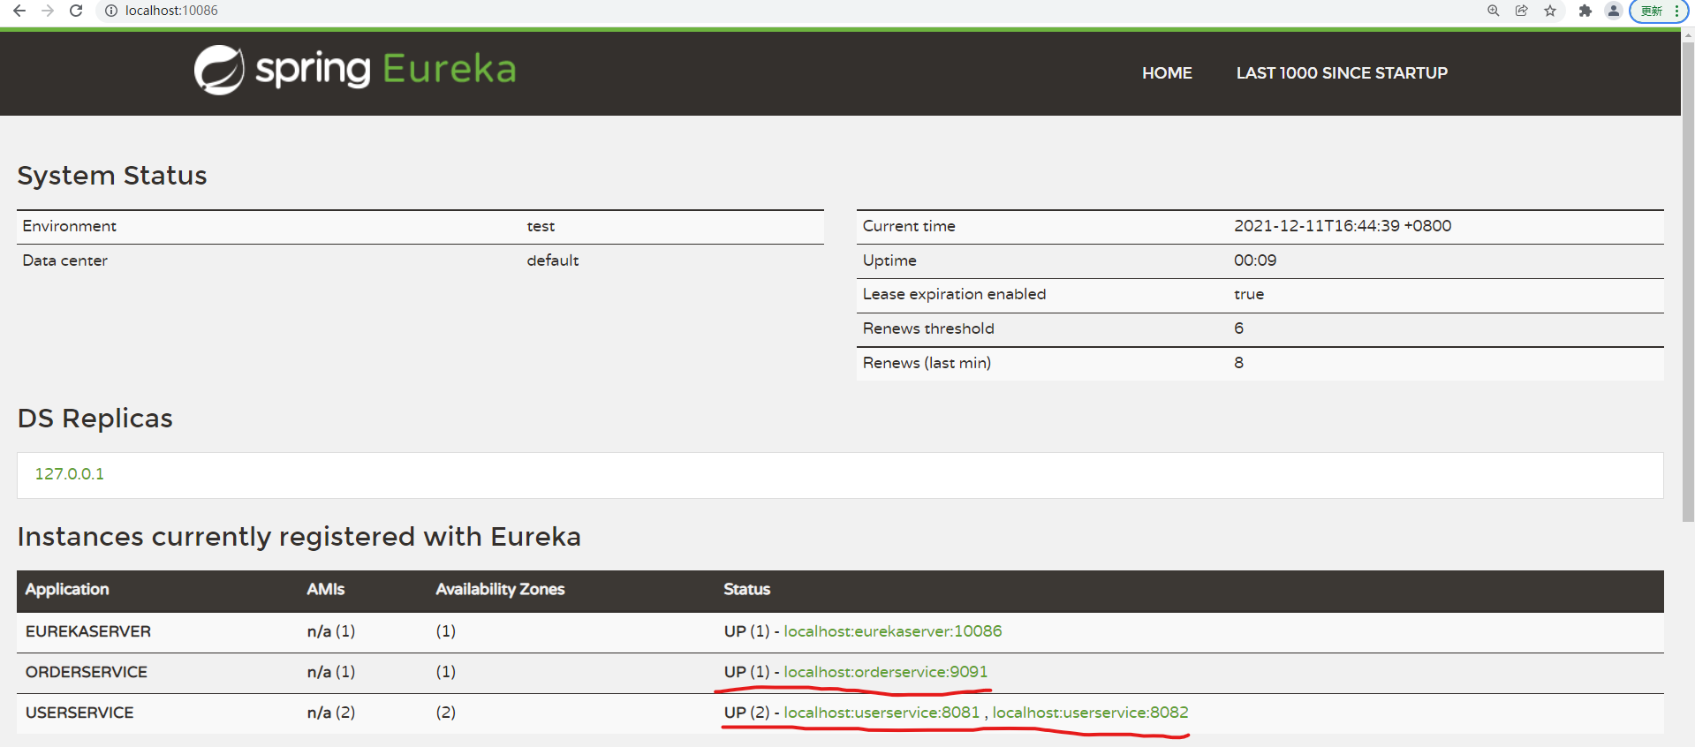The width and height of the screenshot is (1695, 747).
Task: Open LAST 1000 SINCE STARTUP nav item
Action: [1342, 73]
